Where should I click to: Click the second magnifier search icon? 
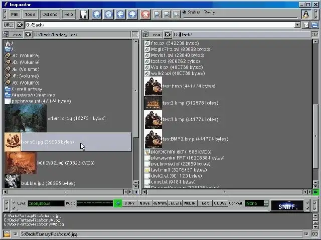coord(167,14)
